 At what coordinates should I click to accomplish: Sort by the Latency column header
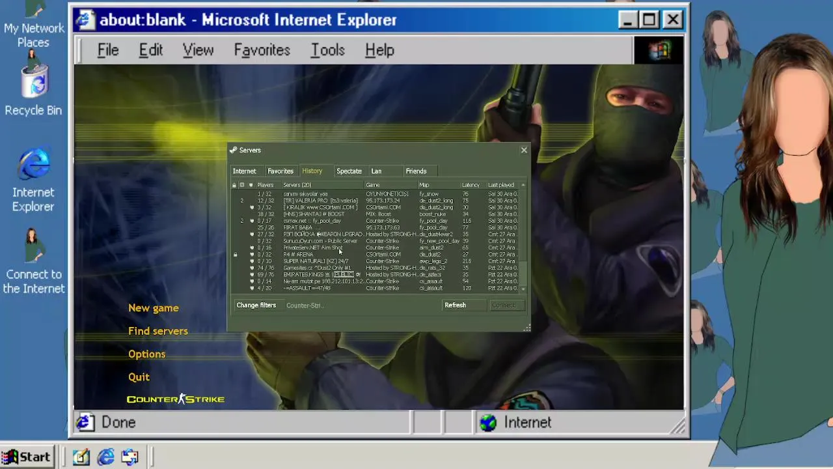click(x=473, y=185)
